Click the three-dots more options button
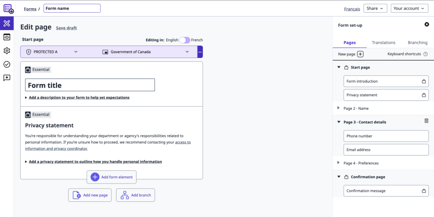The width and height of the screenshot is (434, 217). point(200,52)
